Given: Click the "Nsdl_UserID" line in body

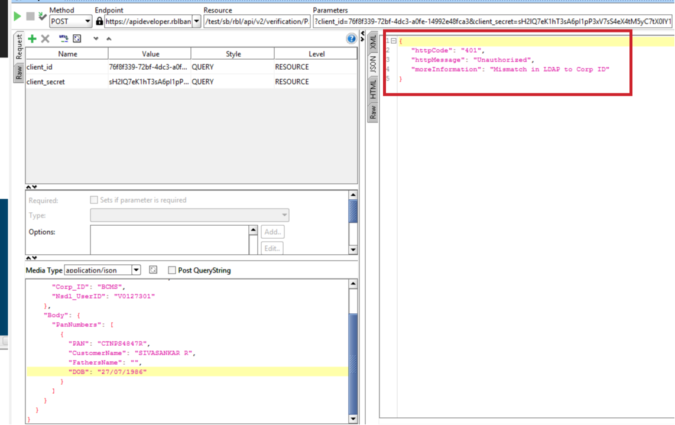Looking at the screenshot, I should pos(103,296).
